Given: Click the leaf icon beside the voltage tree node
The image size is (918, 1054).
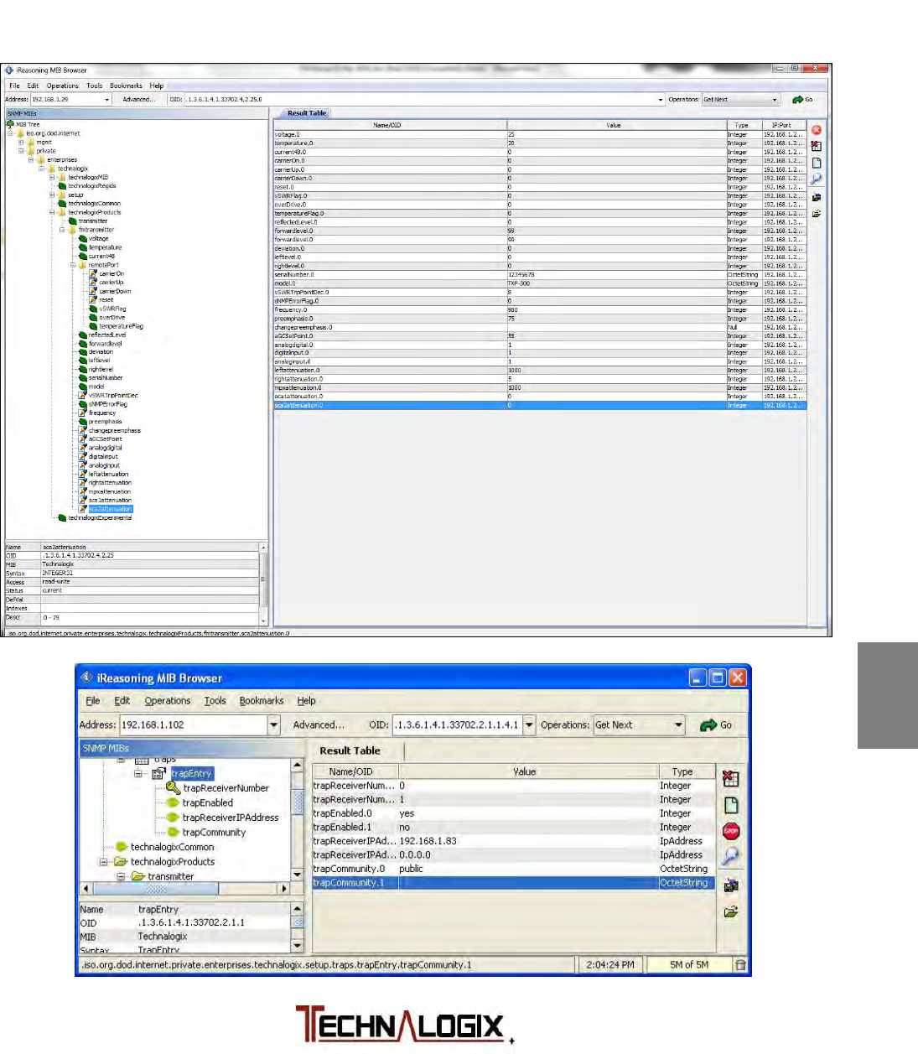Looking at the screenshot, I should [83, 239].
